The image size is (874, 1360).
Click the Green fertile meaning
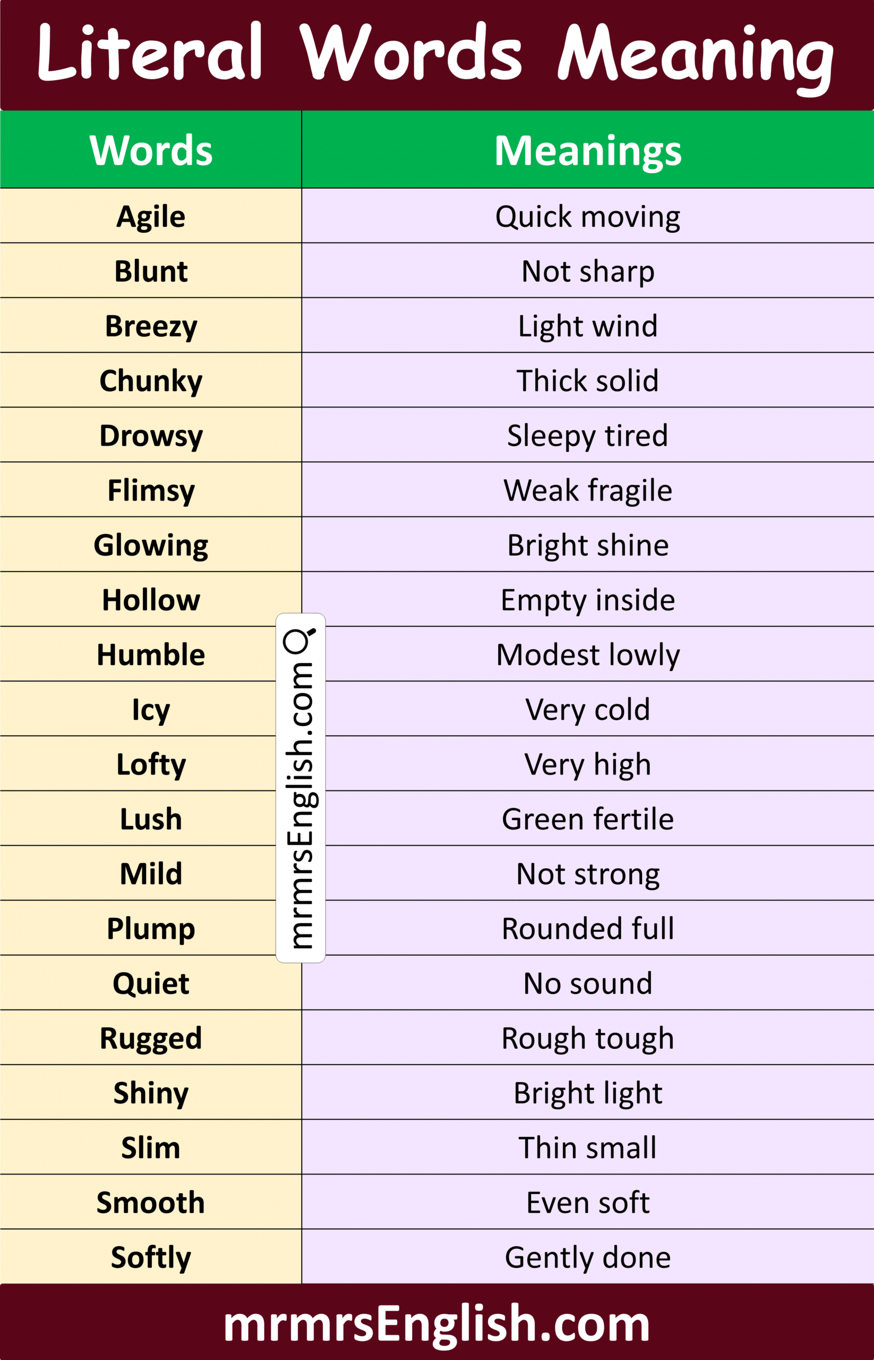(587, 819)
